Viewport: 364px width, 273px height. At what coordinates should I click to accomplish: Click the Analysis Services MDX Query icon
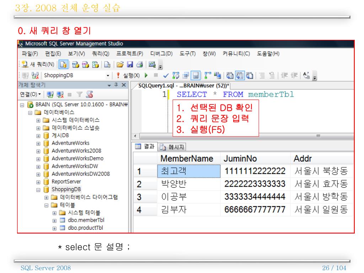point(75,64)
